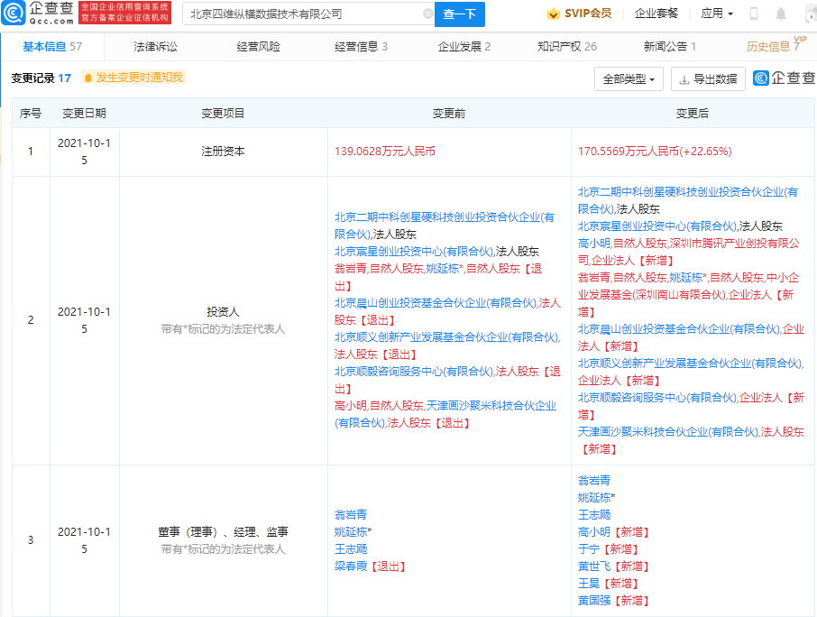Select the 经营风险 tab
This screenshot has width=817, height=617.
pyautogui.click(x=258, y=46)
